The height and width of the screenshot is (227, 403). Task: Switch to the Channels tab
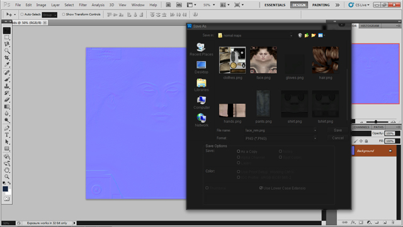tap(361, 127)
